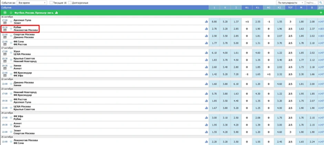Select draw odds 3.20 for Рубин – Локомотив Москва
The image size is (324, 145).
225,29
